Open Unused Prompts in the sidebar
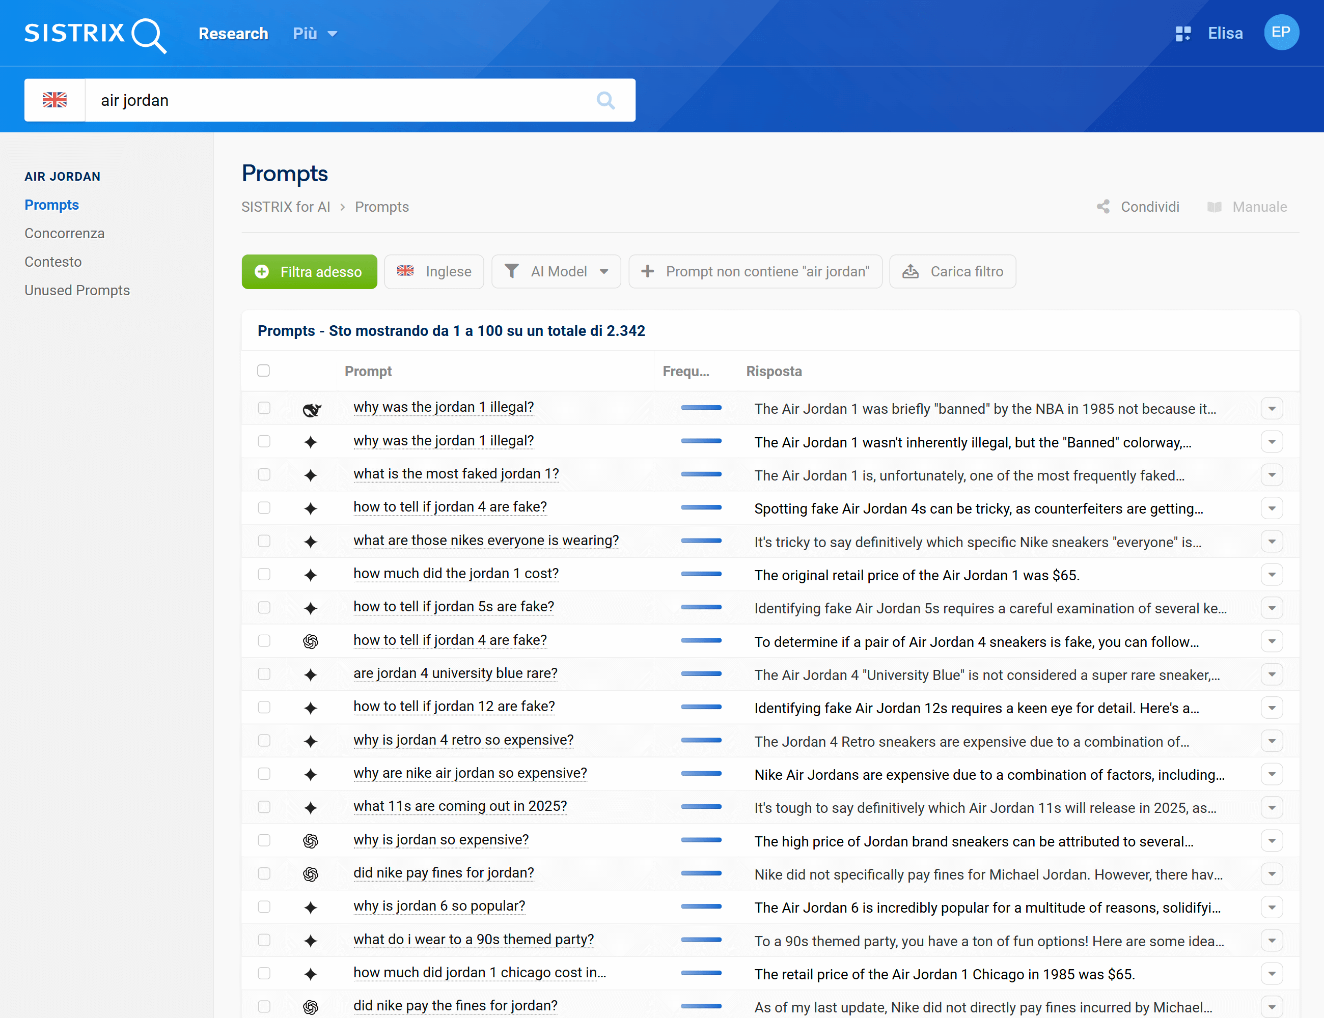This screenshot has height=1018, width=1324. coord(77,290)
